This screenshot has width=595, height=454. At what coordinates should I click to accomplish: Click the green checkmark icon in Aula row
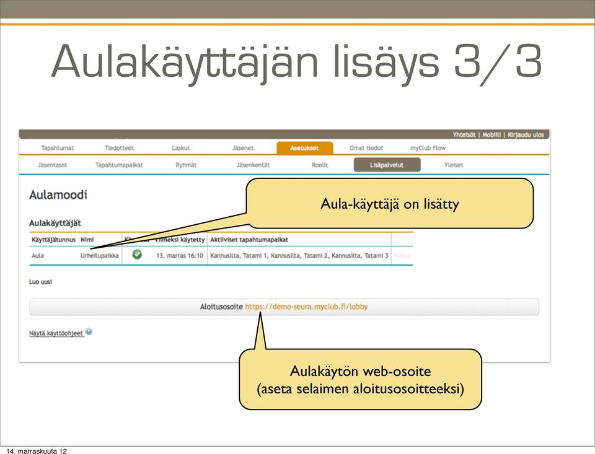(x=137, y=255)
